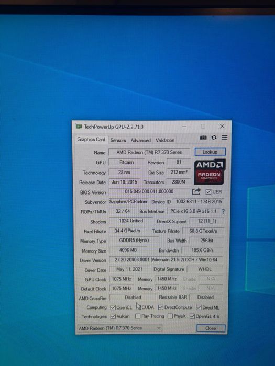Click Default Clock row Memory 1450 MHz value
The image size is (275, 366).
[x=167, y=288]
